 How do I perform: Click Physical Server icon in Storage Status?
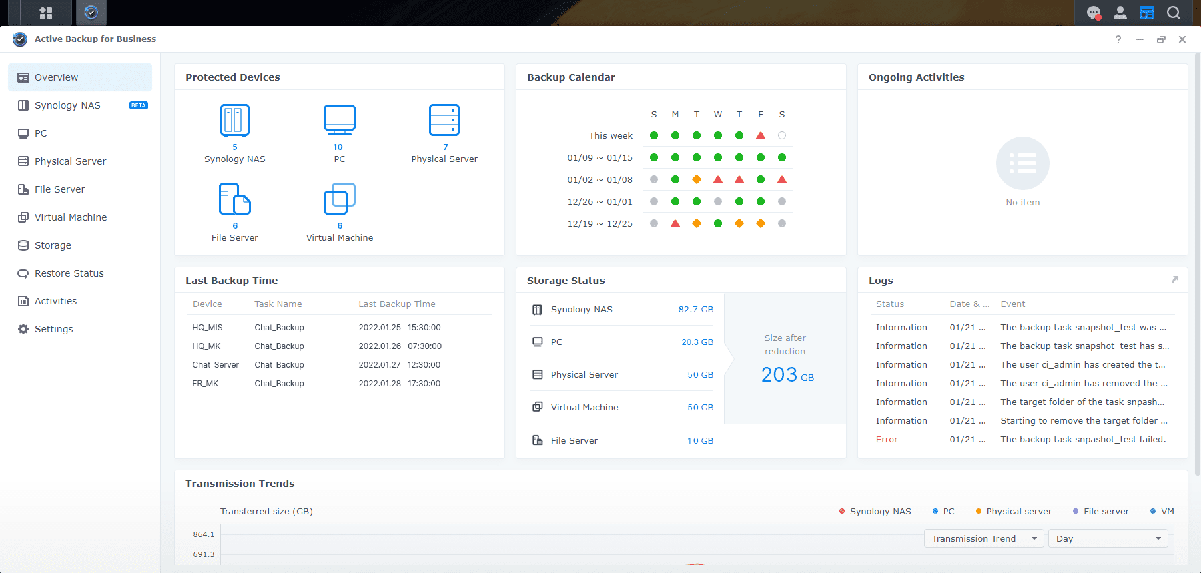[x=537, y=375]
